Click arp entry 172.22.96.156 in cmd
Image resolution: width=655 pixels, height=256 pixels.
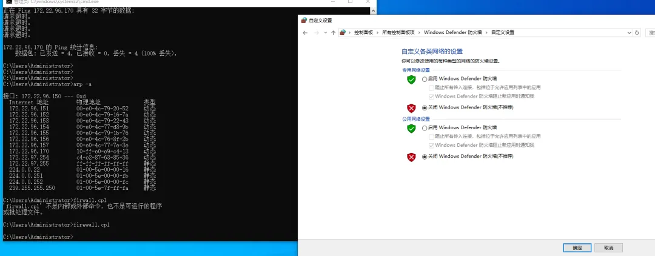[29, 139]
